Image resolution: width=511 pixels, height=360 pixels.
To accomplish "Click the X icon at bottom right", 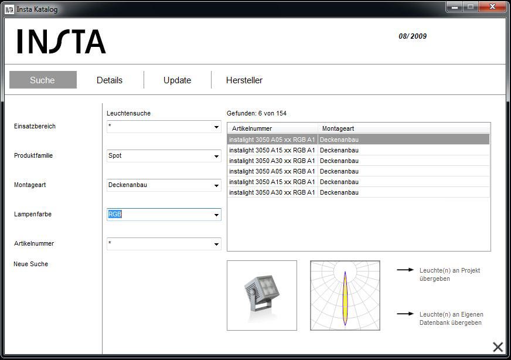I will [498, 347].
